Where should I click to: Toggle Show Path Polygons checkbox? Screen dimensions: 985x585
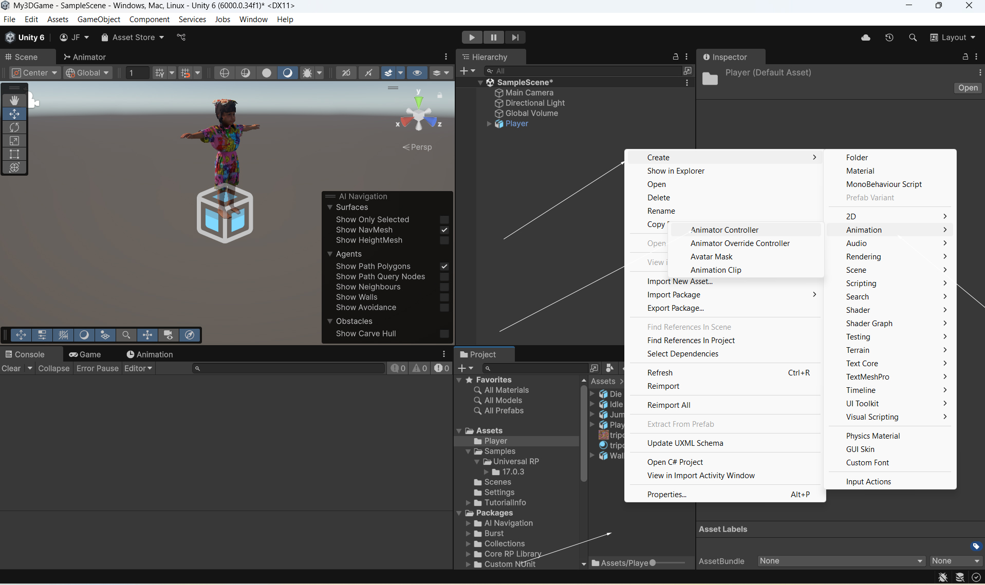point(444,267)
